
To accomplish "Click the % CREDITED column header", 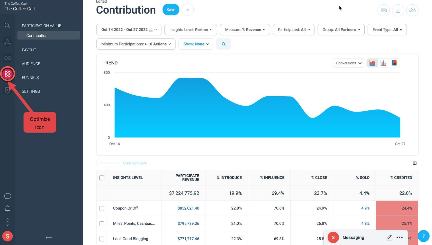I will point(401,178).
